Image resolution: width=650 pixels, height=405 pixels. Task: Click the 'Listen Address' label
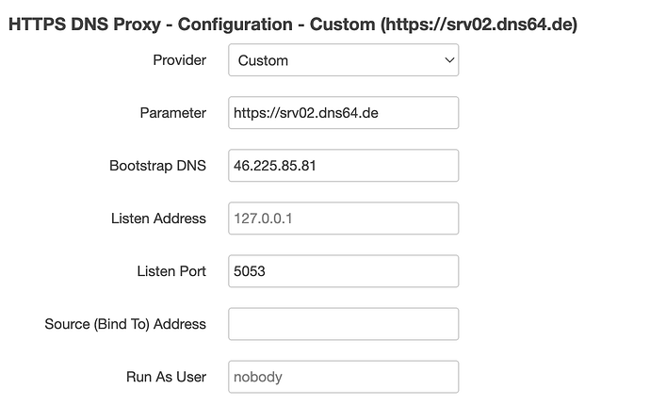click(x=158, y=219)
